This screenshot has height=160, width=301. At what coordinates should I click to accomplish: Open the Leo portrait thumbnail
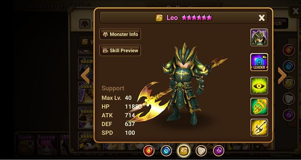pyautogui.click(x=259, y=37)
